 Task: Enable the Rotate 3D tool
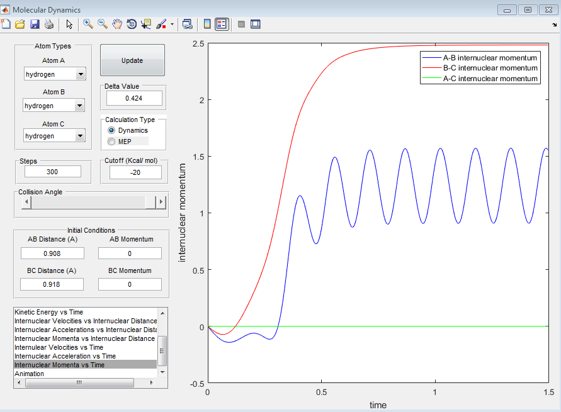tap(132, 25)
